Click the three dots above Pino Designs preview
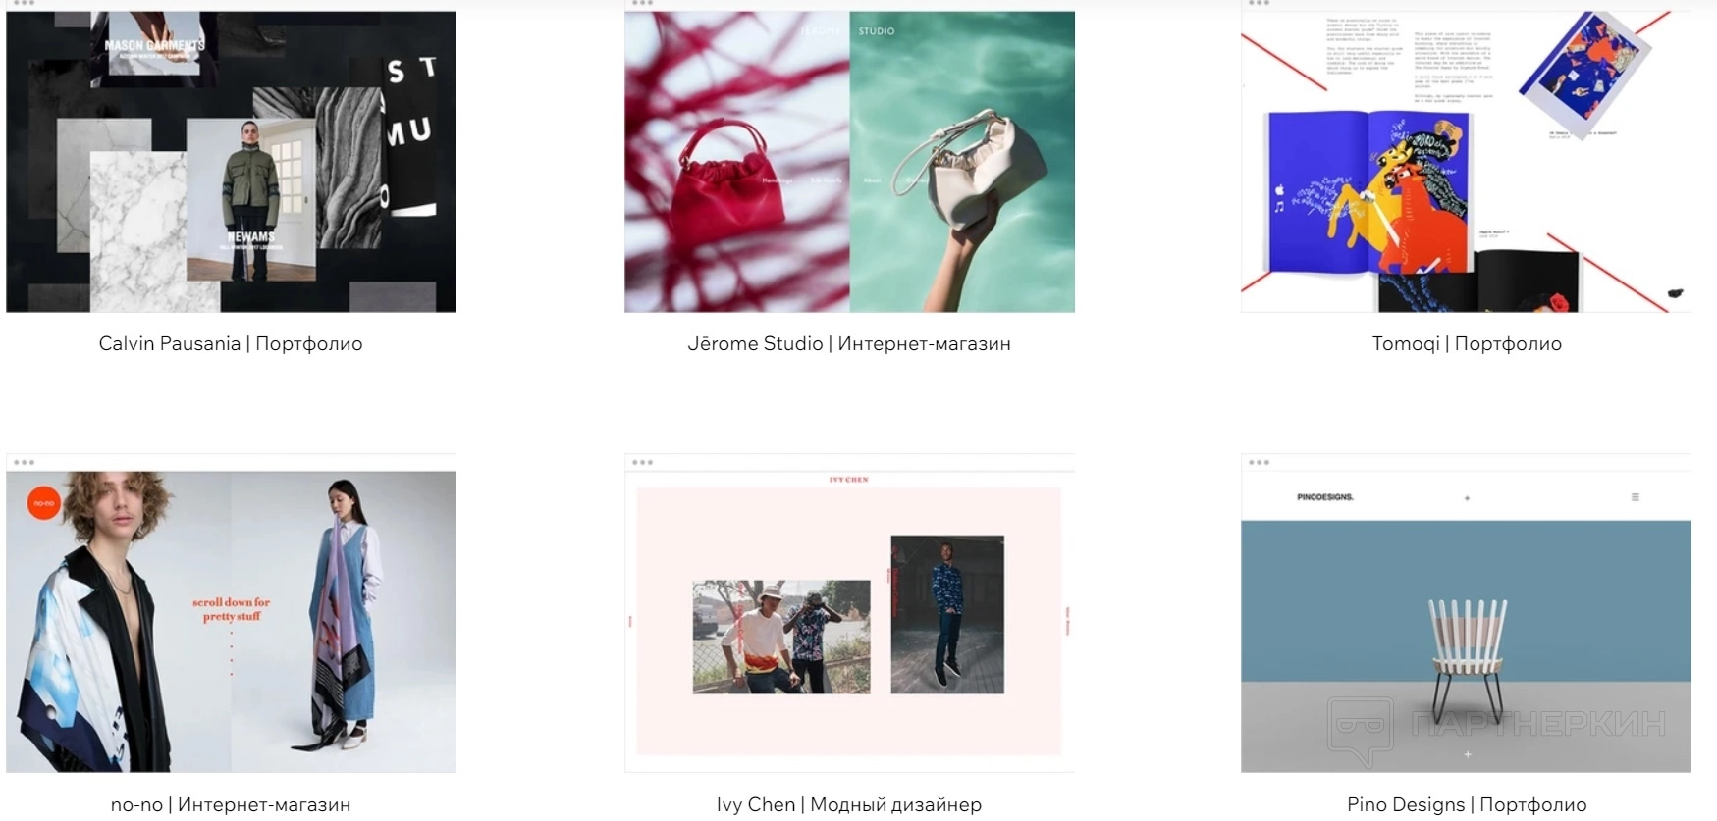Screen dimensions: 1717x821 tap(1260, 462)
